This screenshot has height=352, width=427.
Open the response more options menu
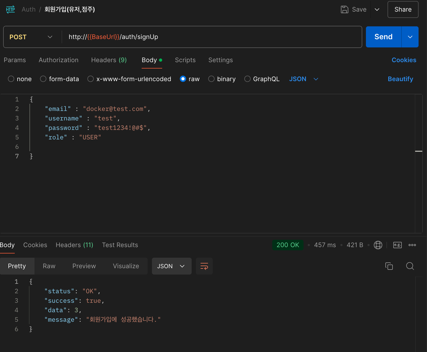412,245
